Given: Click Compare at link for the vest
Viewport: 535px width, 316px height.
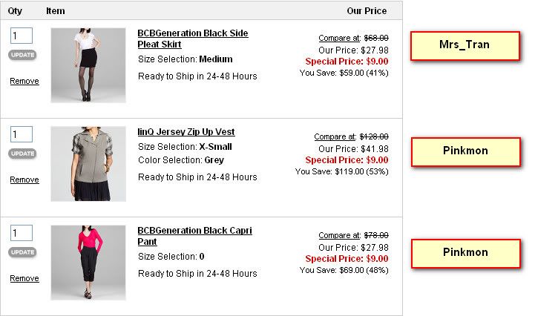Looking at the screenshot, I should coord(335,136).
